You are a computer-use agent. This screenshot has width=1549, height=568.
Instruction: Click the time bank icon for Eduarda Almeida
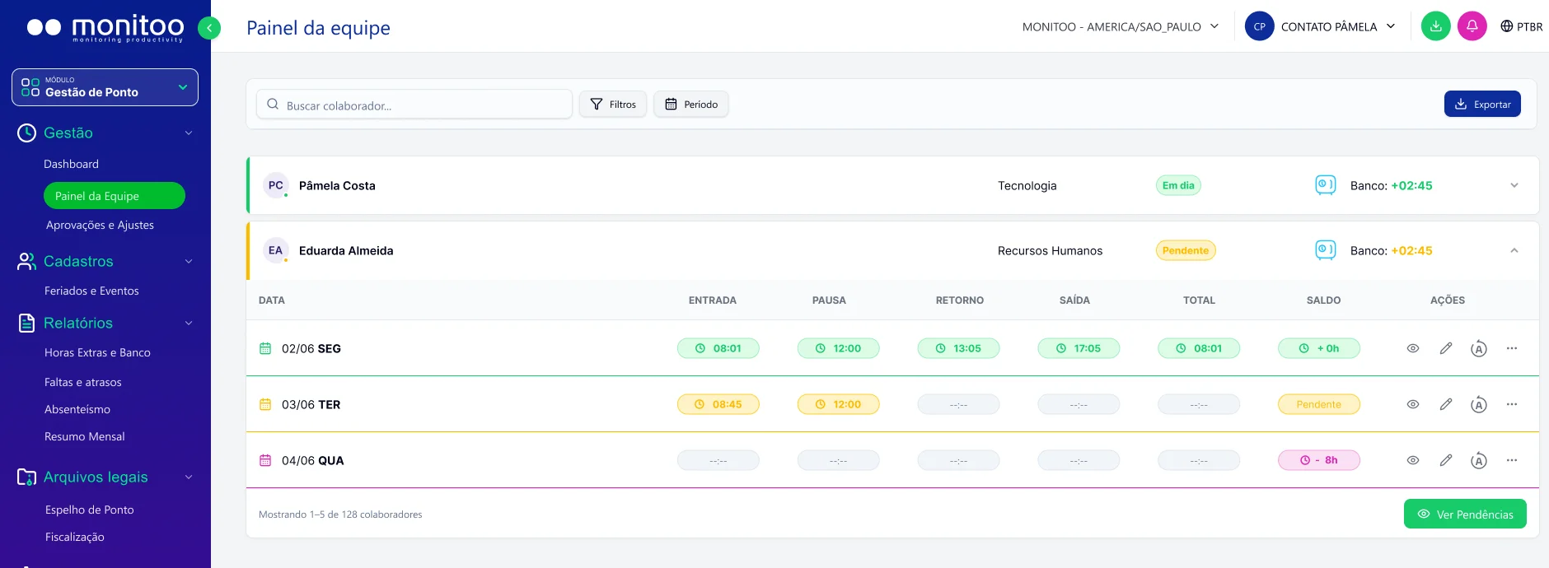(x=1326, y=250)
